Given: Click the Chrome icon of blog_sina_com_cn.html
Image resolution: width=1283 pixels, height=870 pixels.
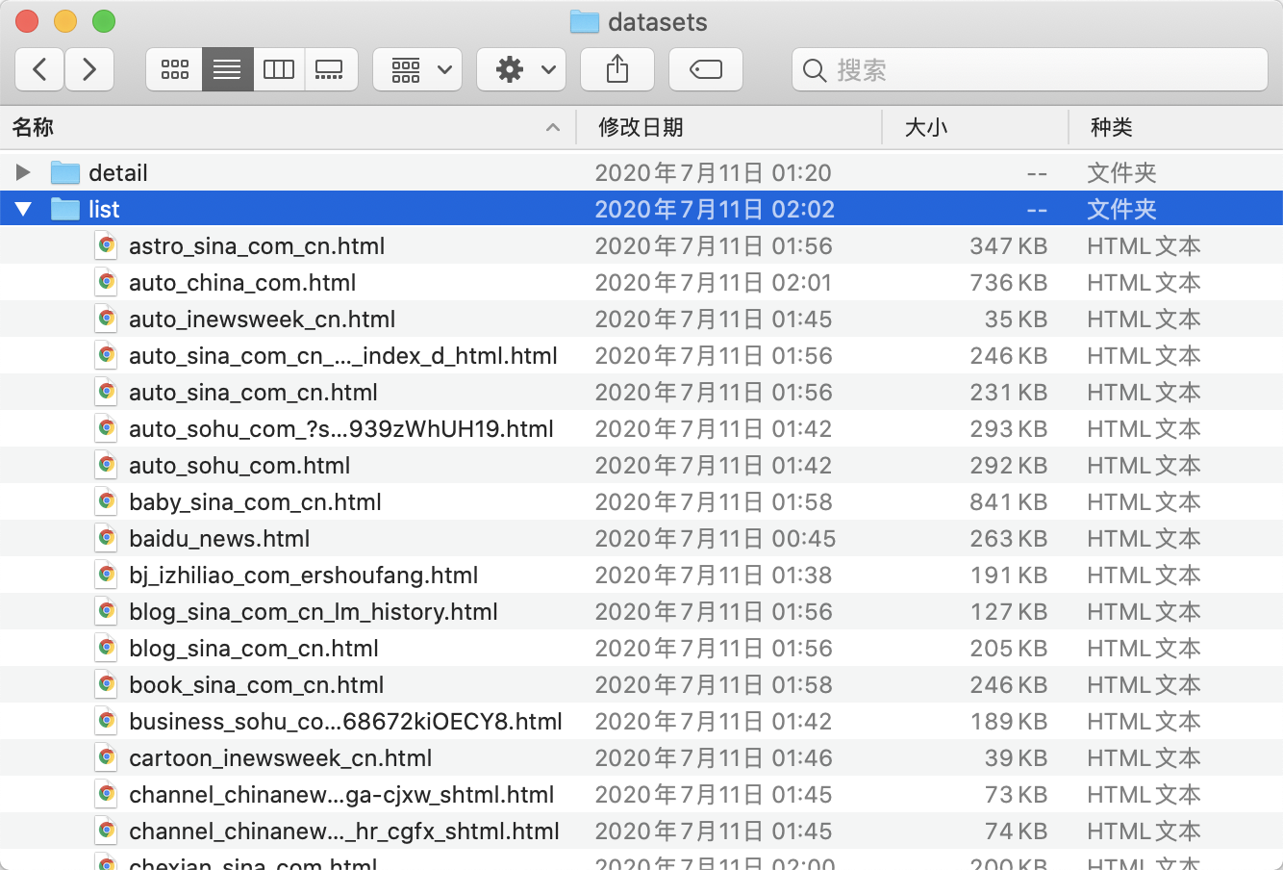Looking at the screenshot, I should click(x=107, y=648).
